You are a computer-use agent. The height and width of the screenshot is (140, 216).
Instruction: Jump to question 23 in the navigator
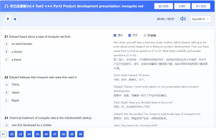20,134
